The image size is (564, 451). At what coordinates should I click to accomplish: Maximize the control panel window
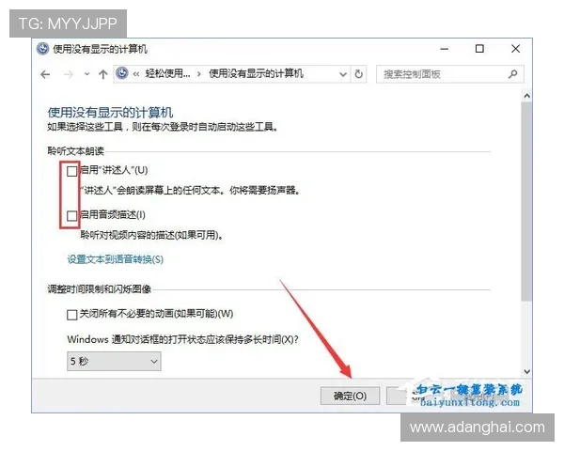pyautogui.click(x=479, y=49)
